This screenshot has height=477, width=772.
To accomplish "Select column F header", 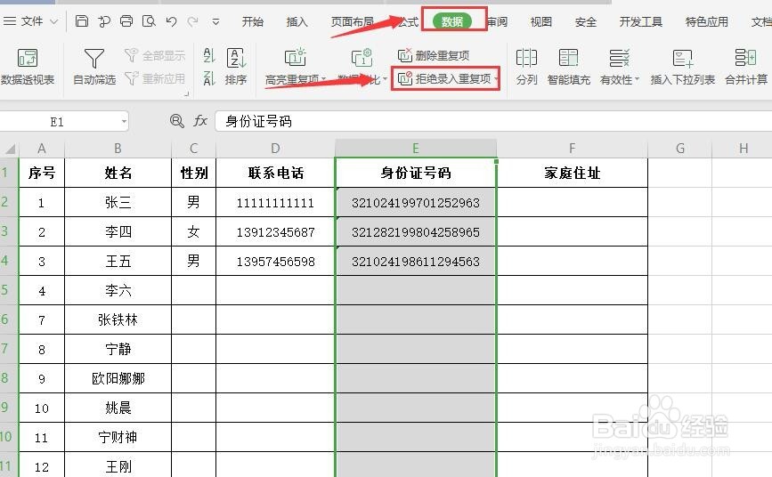I will point(573,148).
